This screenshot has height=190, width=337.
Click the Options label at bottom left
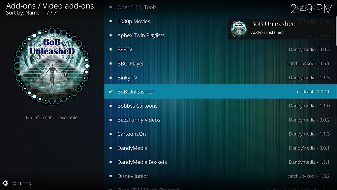[x=22, y=184]
